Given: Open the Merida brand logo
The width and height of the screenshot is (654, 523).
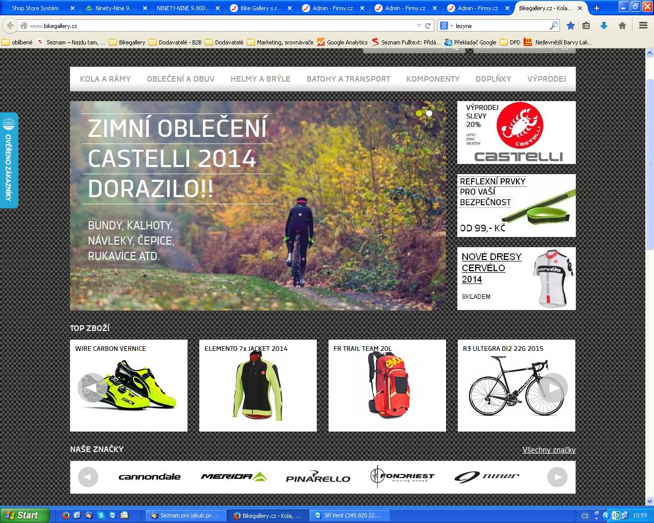Looking at the screenshot, I should click(233, 477).
